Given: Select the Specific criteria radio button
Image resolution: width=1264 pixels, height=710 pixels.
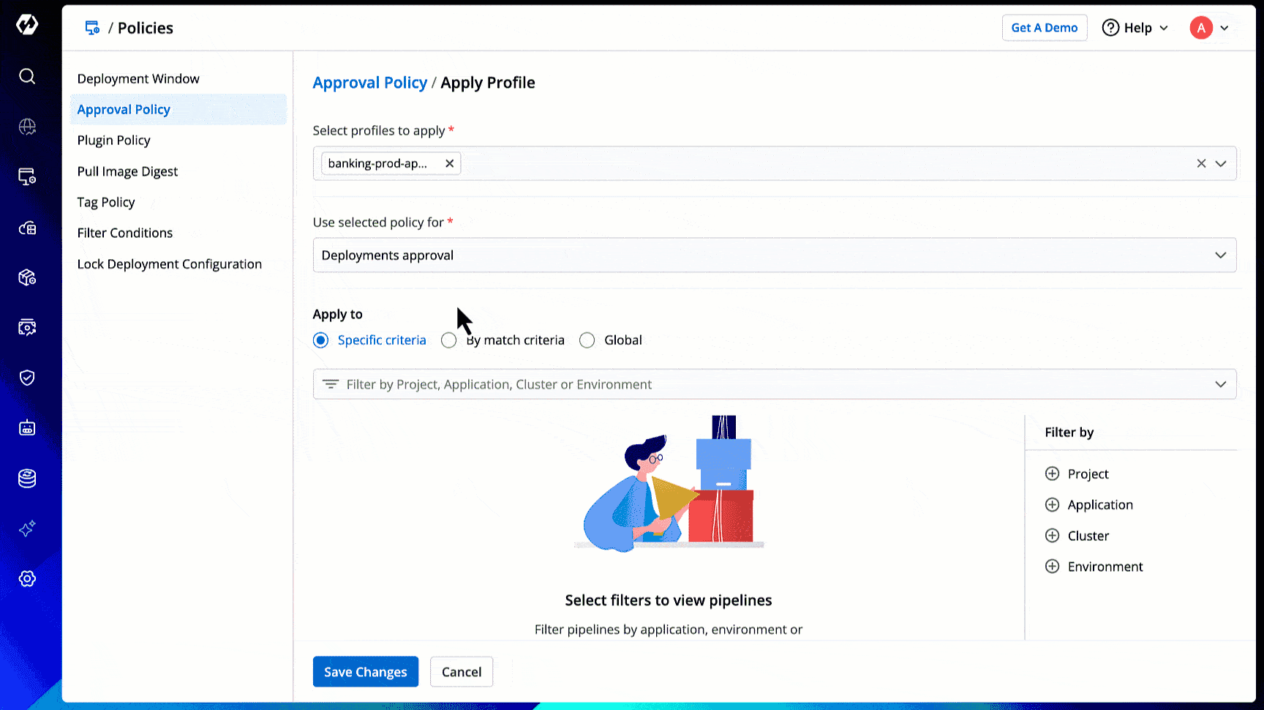Looking at the screenshot, I should pos(321,340).
